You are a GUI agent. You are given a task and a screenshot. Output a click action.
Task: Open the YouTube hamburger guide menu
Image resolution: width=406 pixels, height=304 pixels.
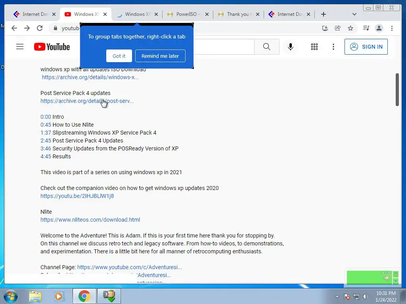coord(20,47)
